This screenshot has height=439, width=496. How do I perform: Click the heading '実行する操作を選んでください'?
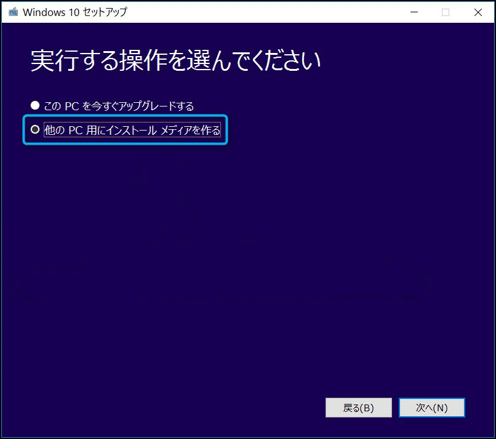click(175, 60)
